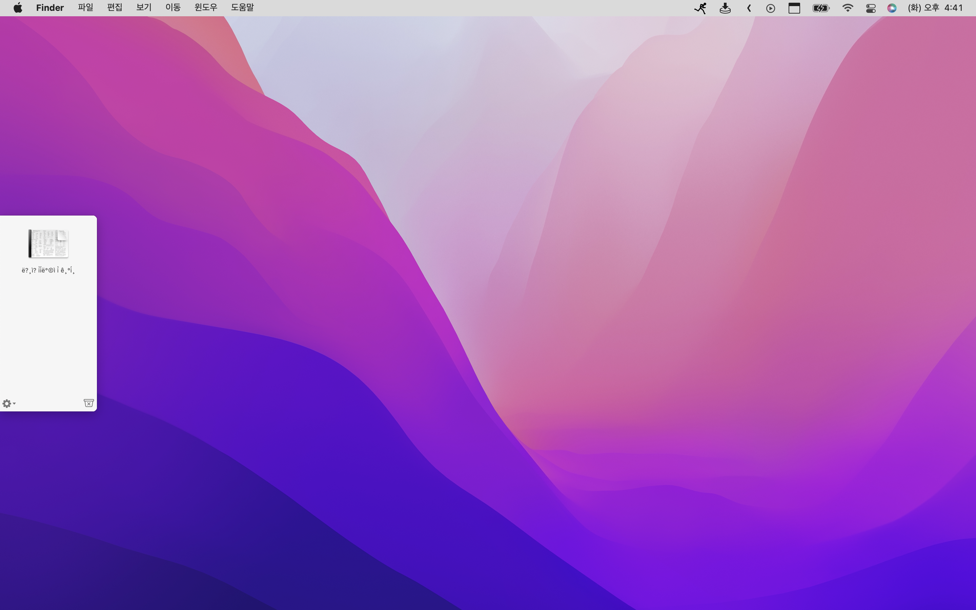Open the 이동 menu

click(172, 8)
